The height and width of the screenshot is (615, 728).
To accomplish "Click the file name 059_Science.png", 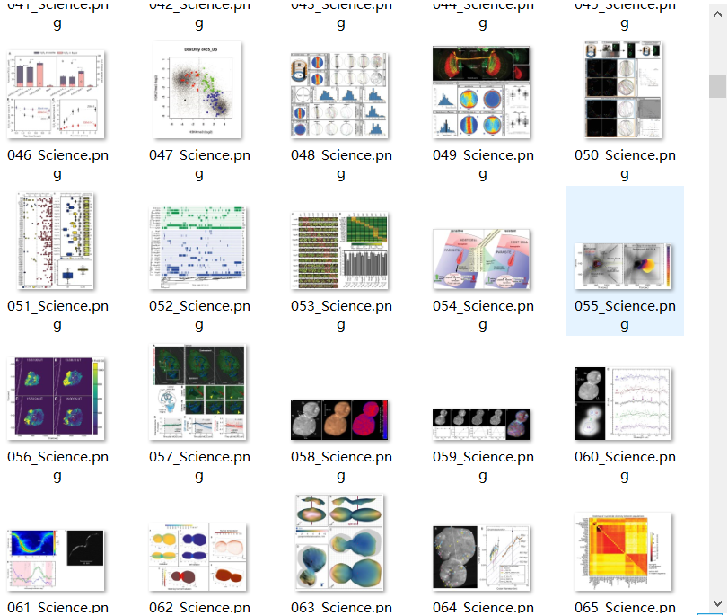I will tap(483, 465).
